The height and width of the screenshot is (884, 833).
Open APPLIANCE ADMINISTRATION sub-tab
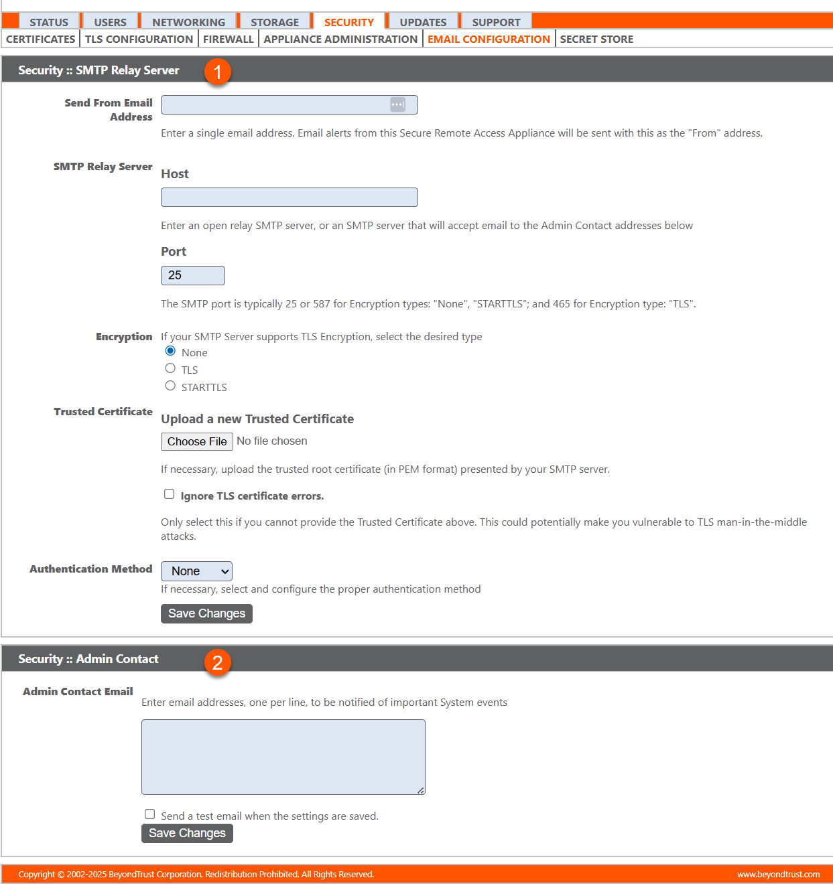340,39
